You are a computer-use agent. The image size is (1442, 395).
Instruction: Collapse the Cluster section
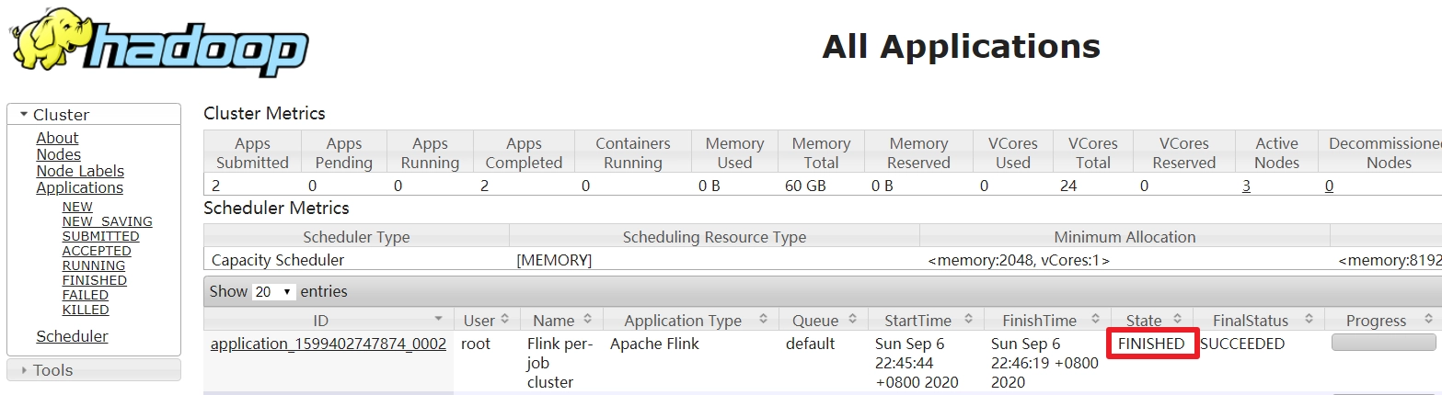coord(94,115)
